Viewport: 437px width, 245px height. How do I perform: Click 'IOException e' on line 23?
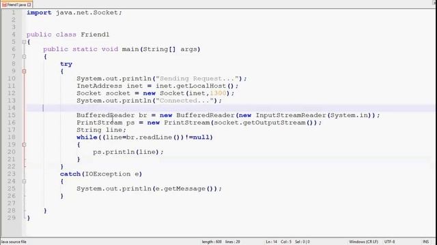[112, 174]
